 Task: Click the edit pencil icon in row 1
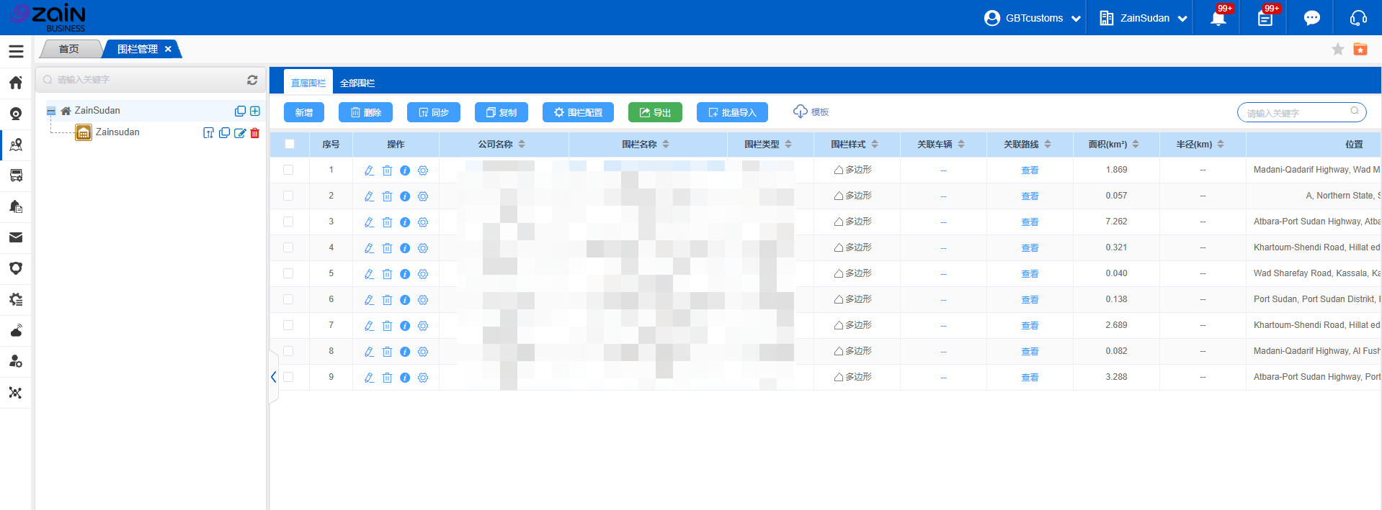[369, 170]
